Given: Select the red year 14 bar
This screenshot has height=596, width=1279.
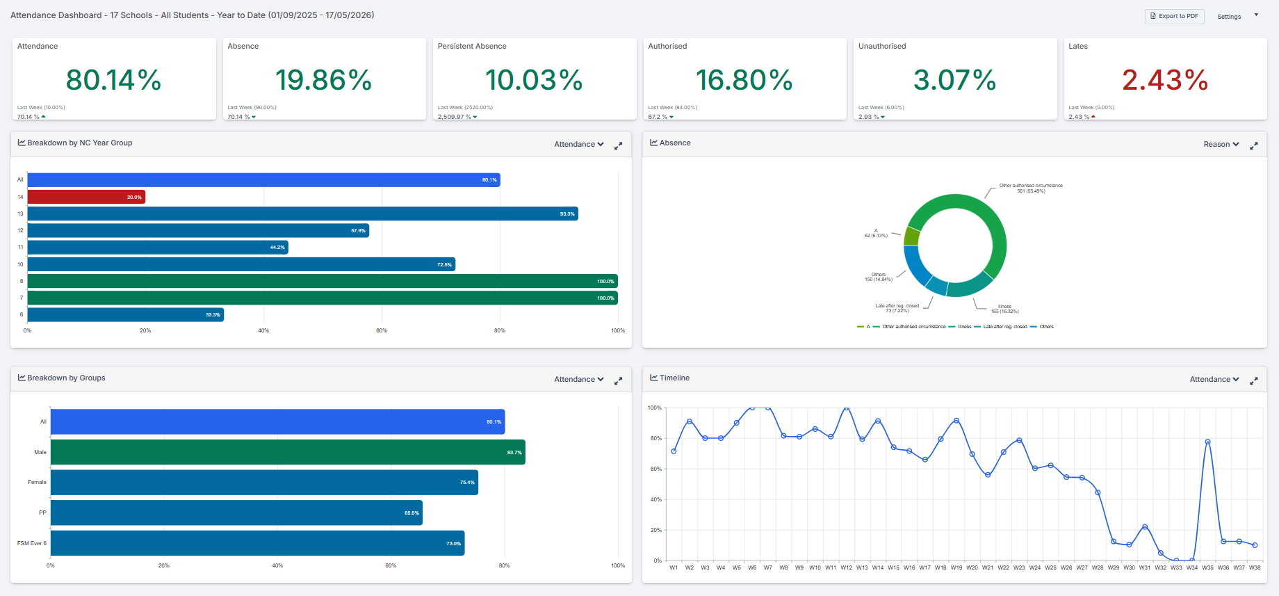Looking at the screenshot, I should pos(86,197).
